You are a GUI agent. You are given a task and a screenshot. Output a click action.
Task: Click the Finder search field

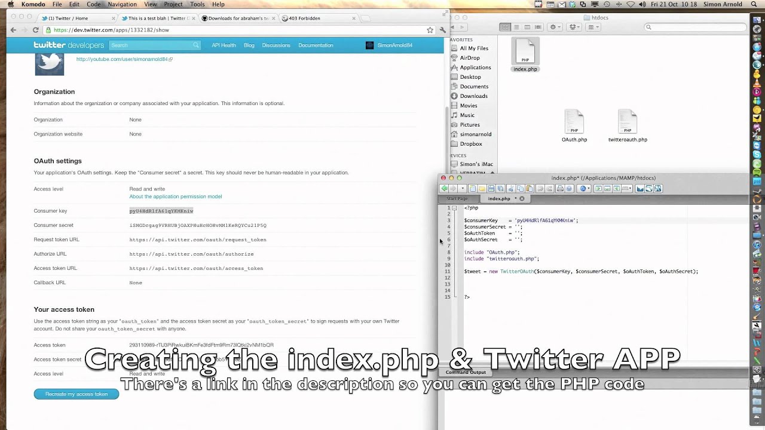click(x=695, y=27)
